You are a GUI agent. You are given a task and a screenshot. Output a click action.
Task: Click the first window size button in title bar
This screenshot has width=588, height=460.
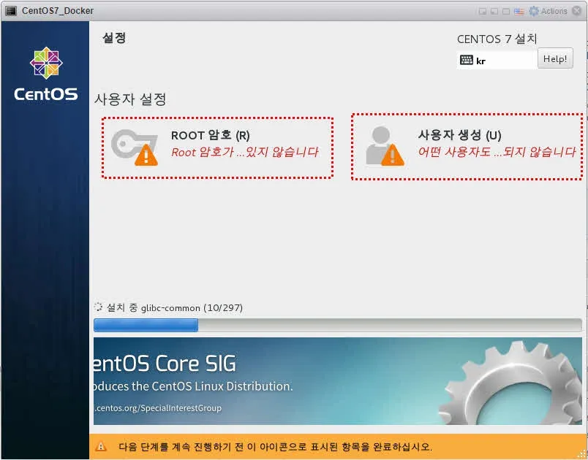483,11
